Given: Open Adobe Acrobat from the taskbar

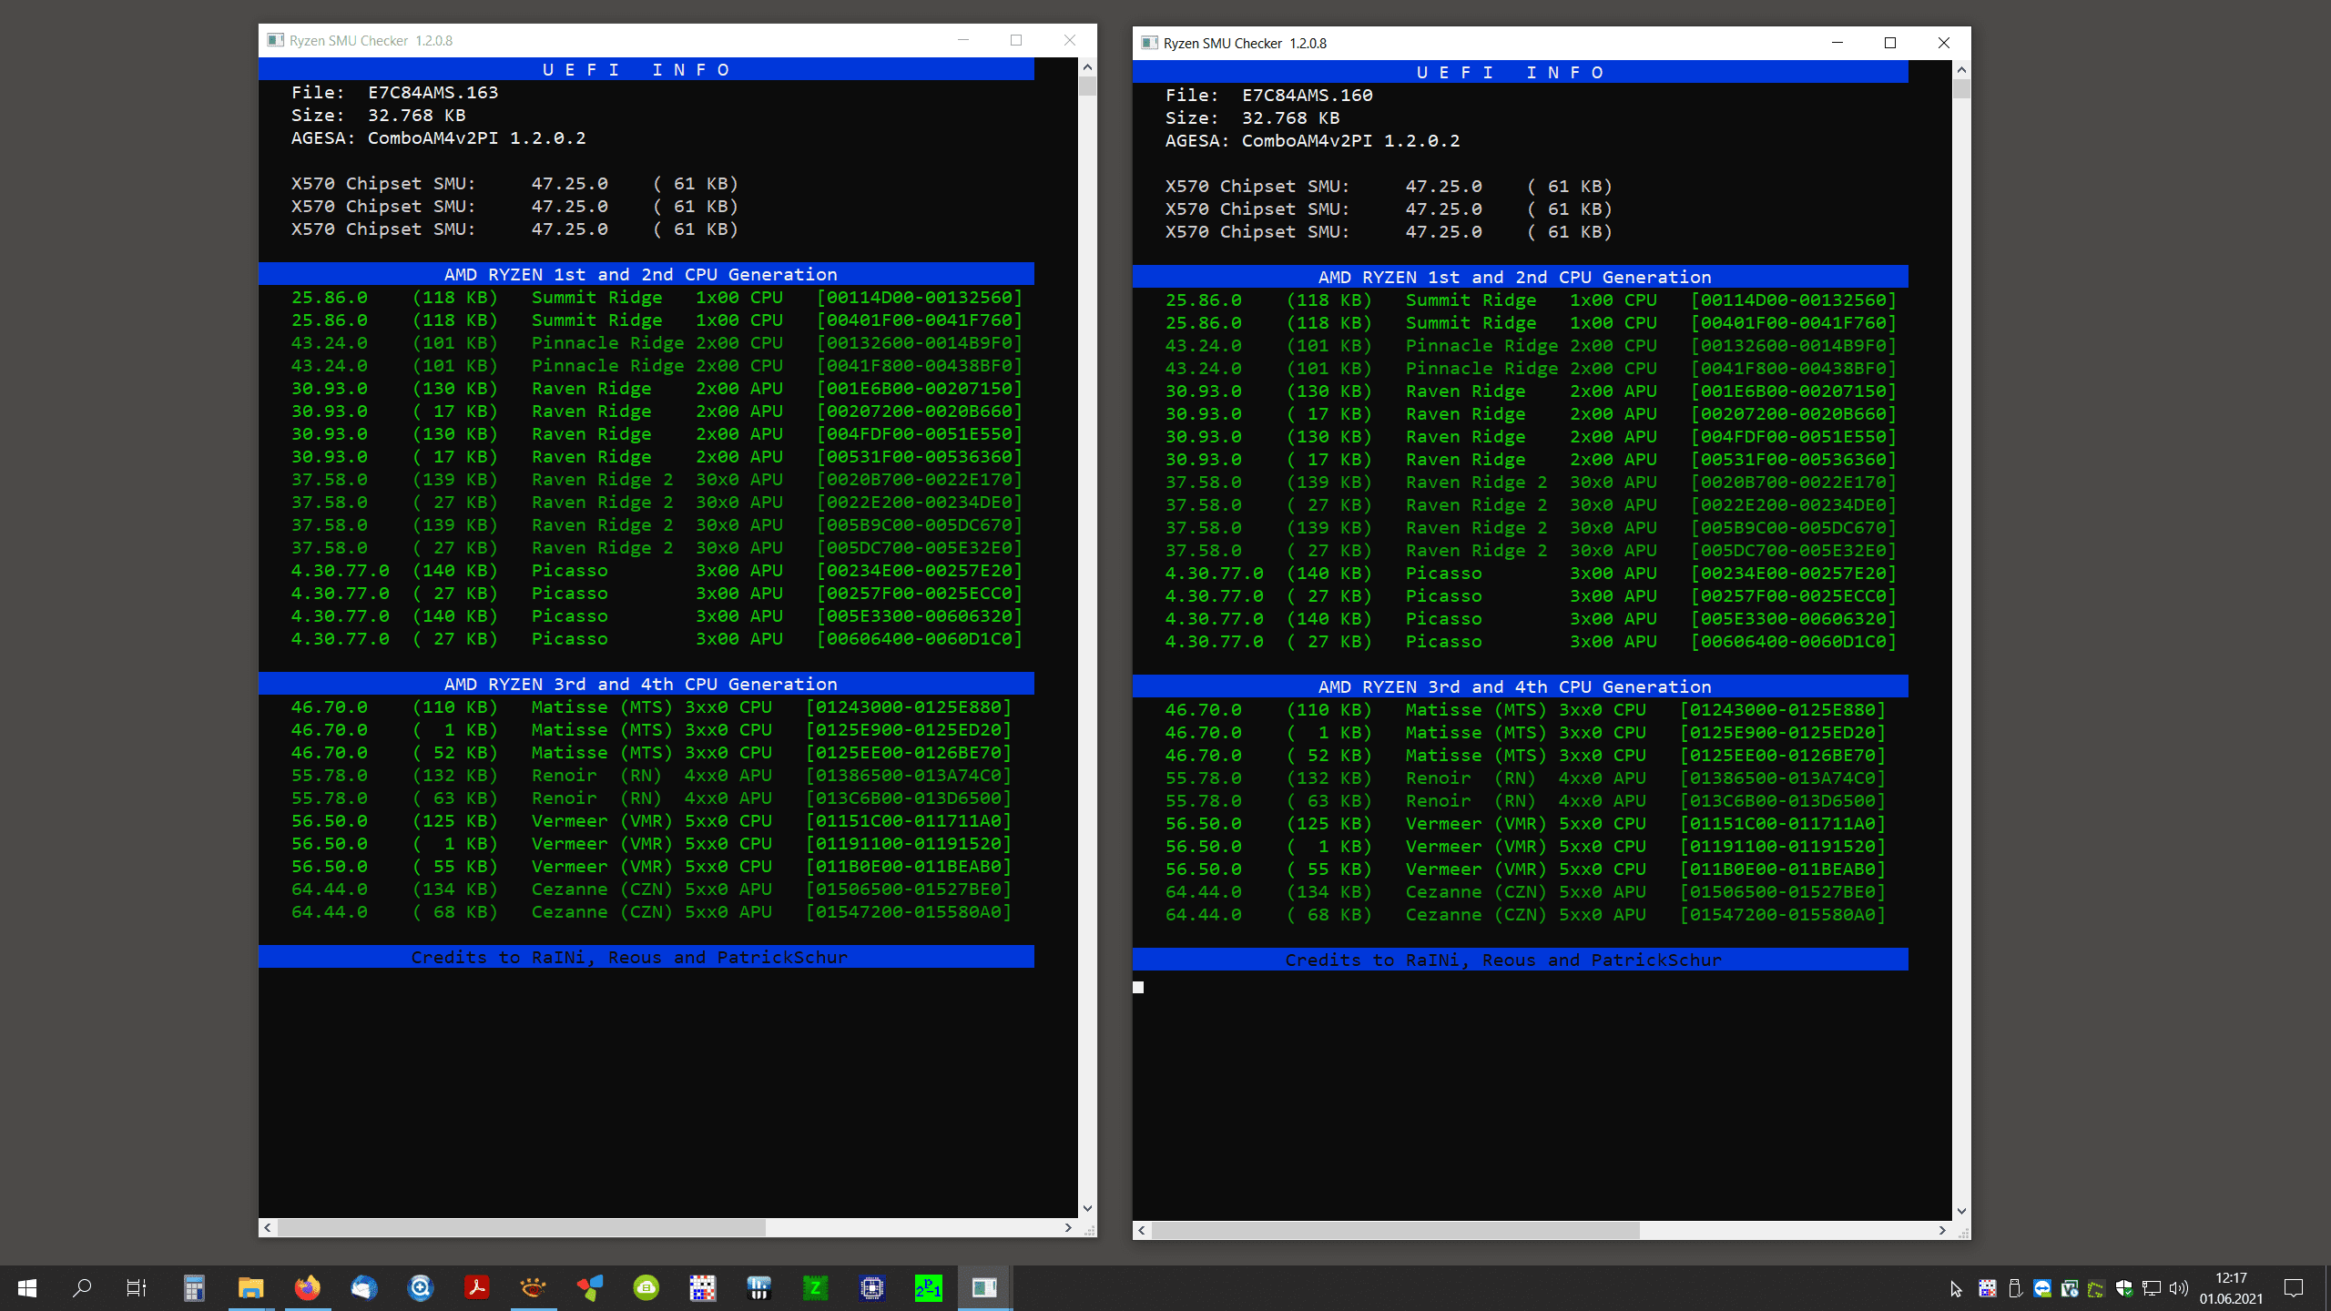Looking at the screenshot, I should pos(476,1287).
